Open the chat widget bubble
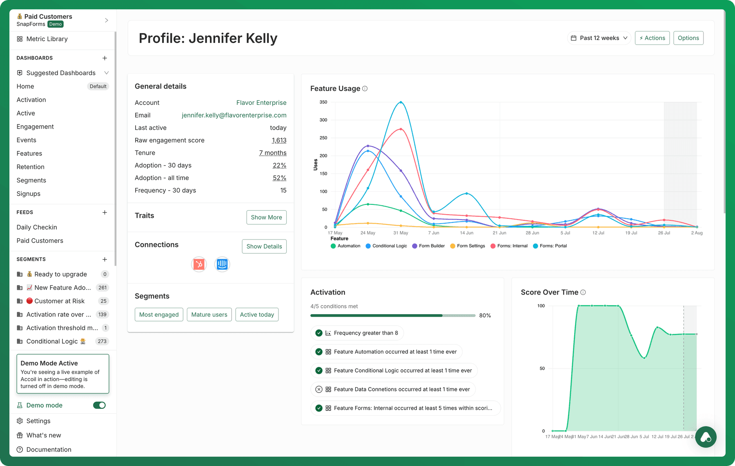Screen dimensions: 735x466 pos(706,437)
